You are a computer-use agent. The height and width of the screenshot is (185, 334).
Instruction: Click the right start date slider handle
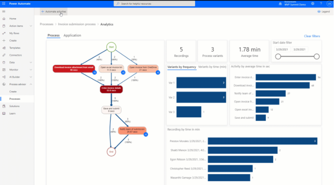[x=317, y=56]
